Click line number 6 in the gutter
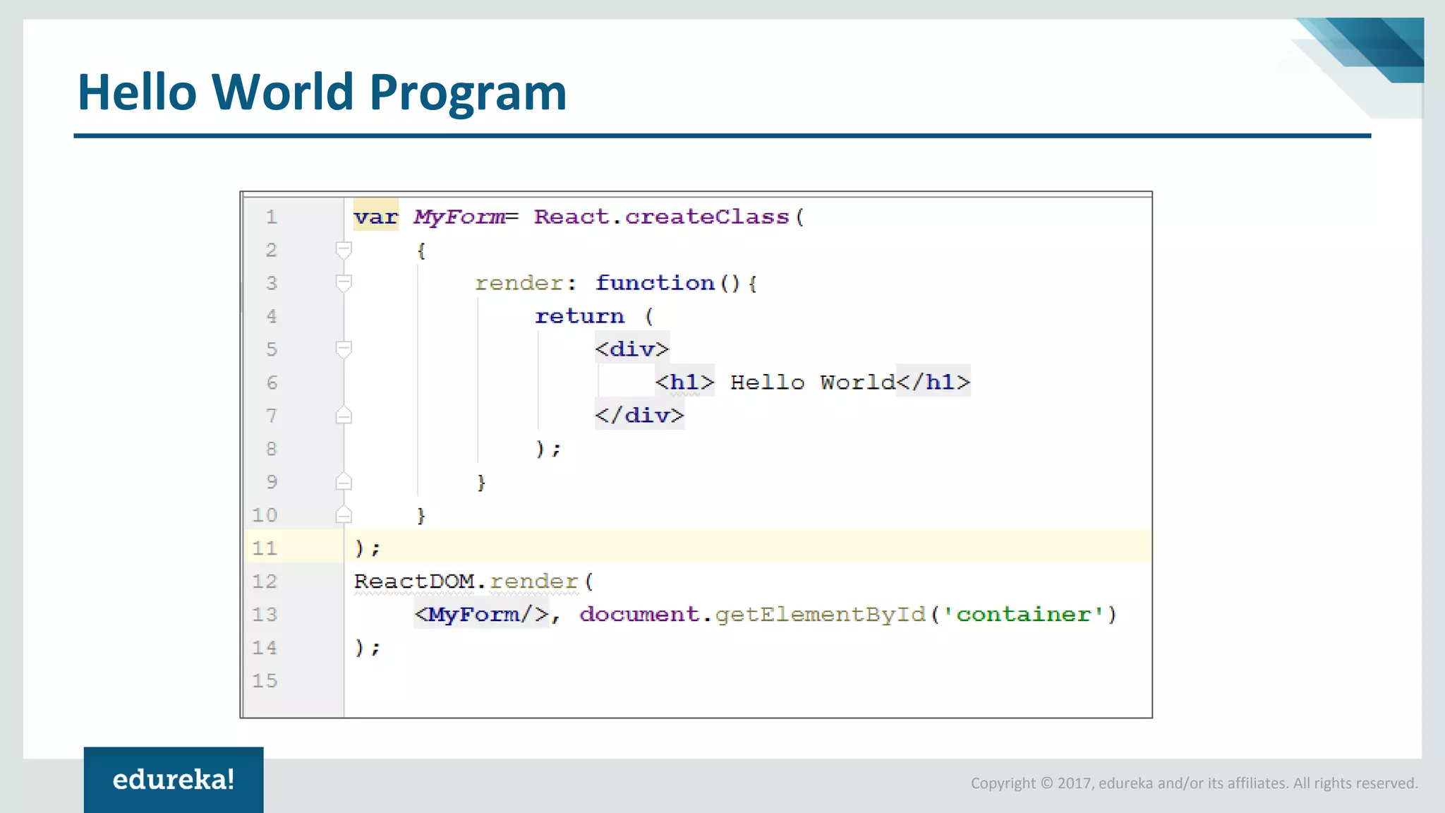 pos(272,383)
